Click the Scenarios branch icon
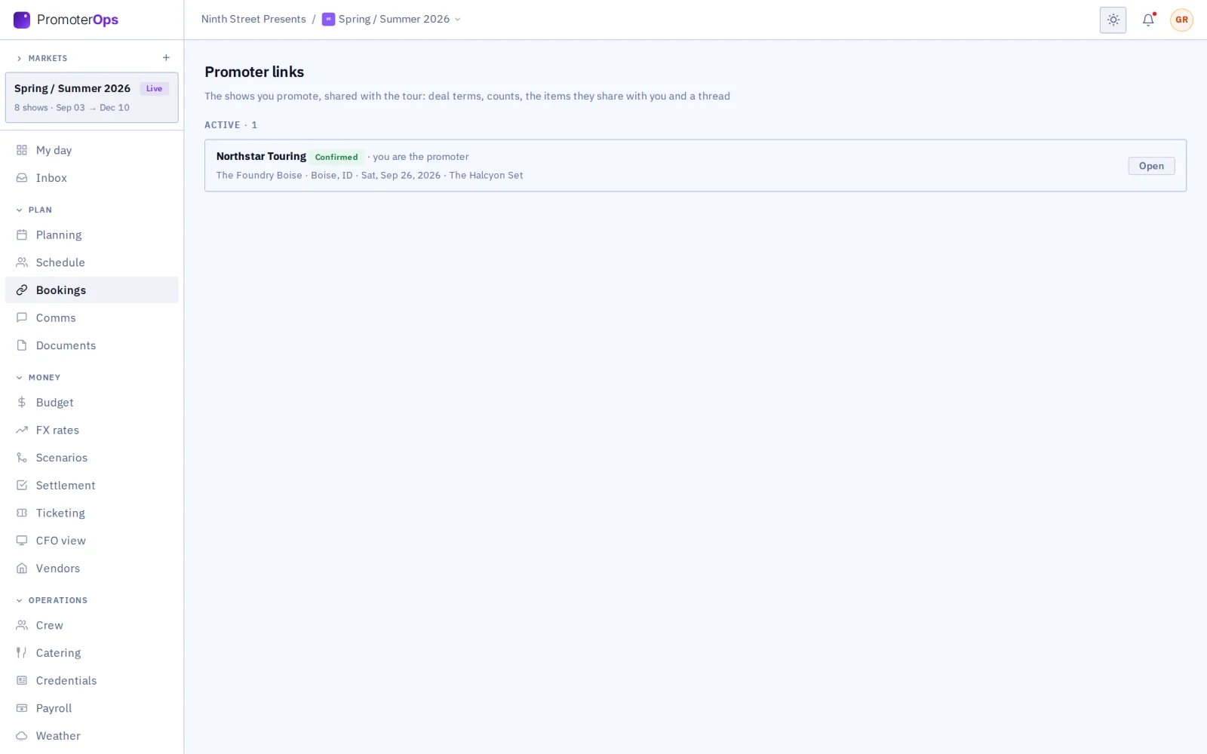This screenshot has height=754, width=1207. [22, 458]
